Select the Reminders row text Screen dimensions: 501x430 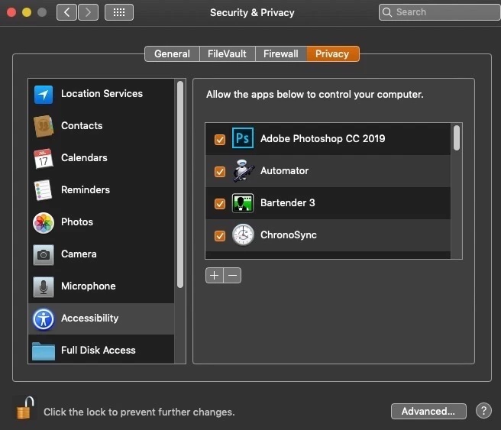pyautogui.click(x=86, y=189)
